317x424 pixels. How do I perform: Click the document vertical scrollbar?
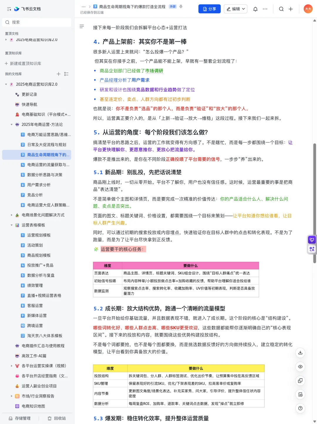click(315, 203)
